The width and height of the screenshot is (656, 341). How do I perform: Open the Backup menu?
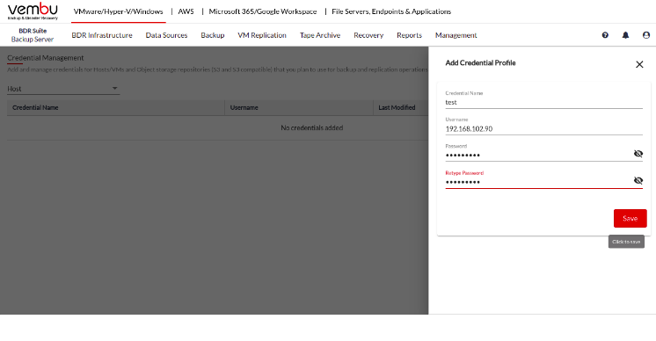[x=213, y=35]
